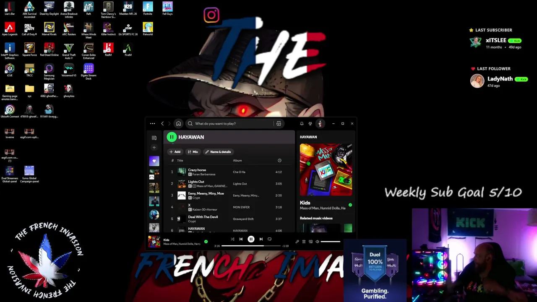
Task: Go back in Spotify navigation
Action: (x=162, y=123)
